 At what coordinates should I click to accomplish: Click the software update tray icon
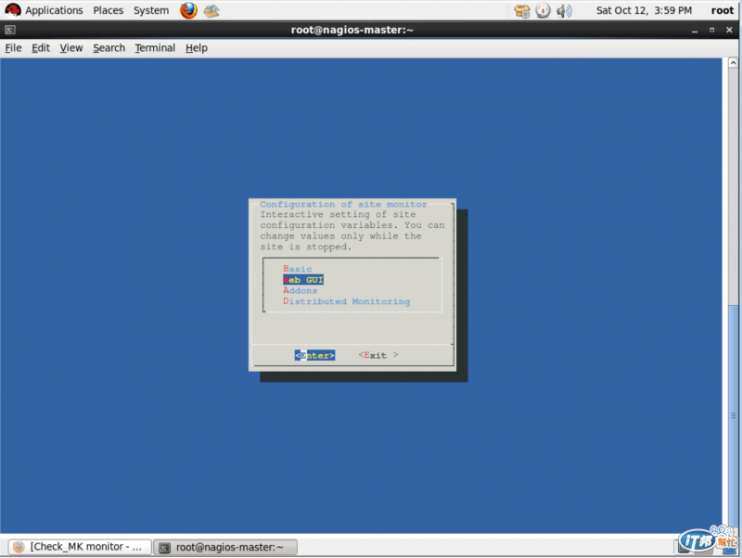coord(522,11)
